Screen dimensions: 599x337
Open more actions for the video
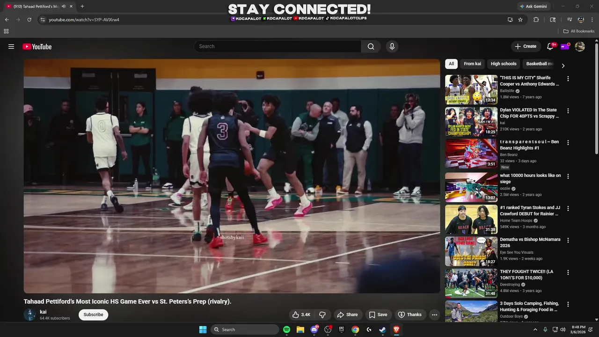point(434,315)
